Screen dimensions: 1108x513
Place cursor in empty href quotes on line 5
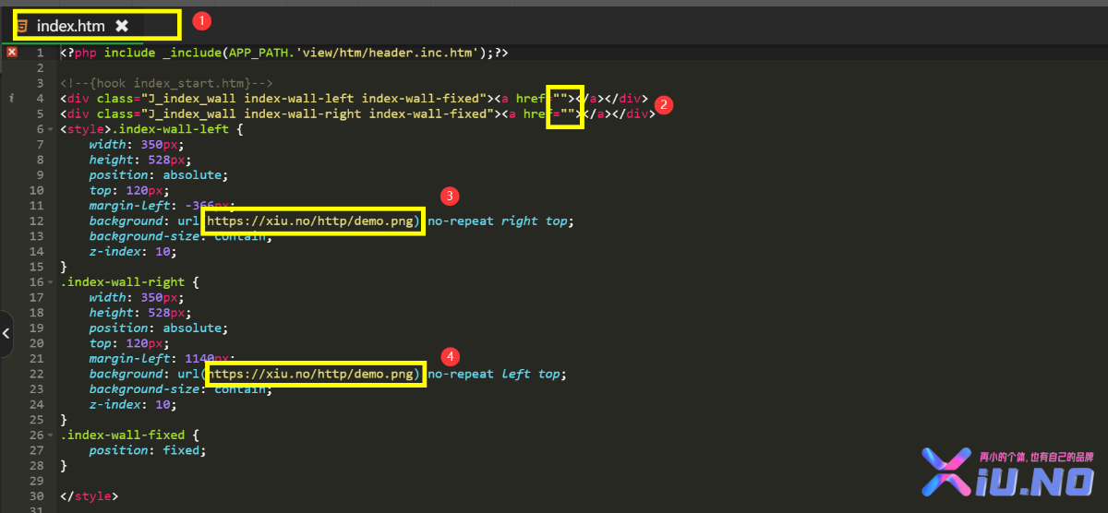[x=569, y=113]
